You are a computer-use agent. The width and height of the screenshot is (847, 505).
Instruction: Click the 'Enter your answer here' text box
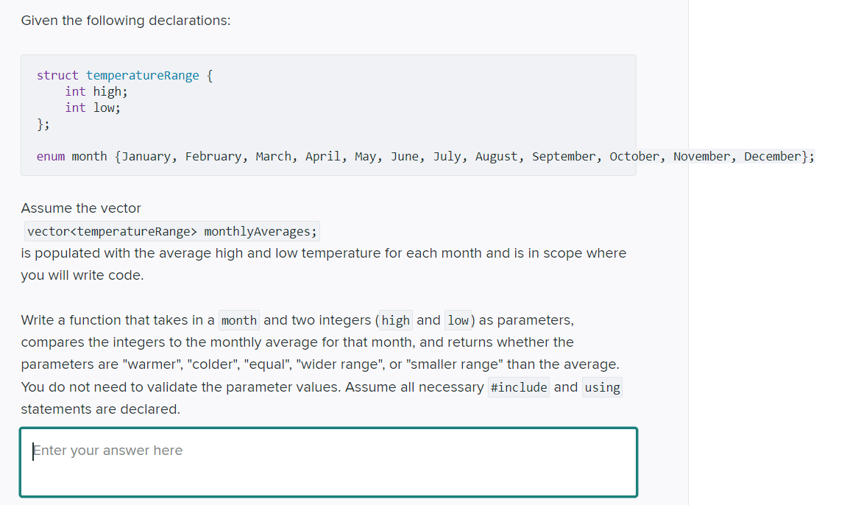click(328, 462)
